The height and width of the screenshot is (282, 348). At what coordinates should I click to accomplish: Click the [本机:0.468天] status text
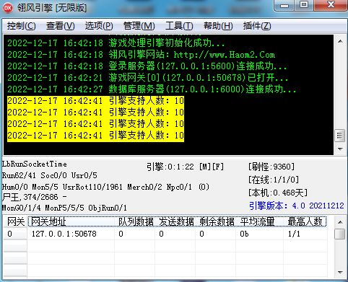[278, 193]
